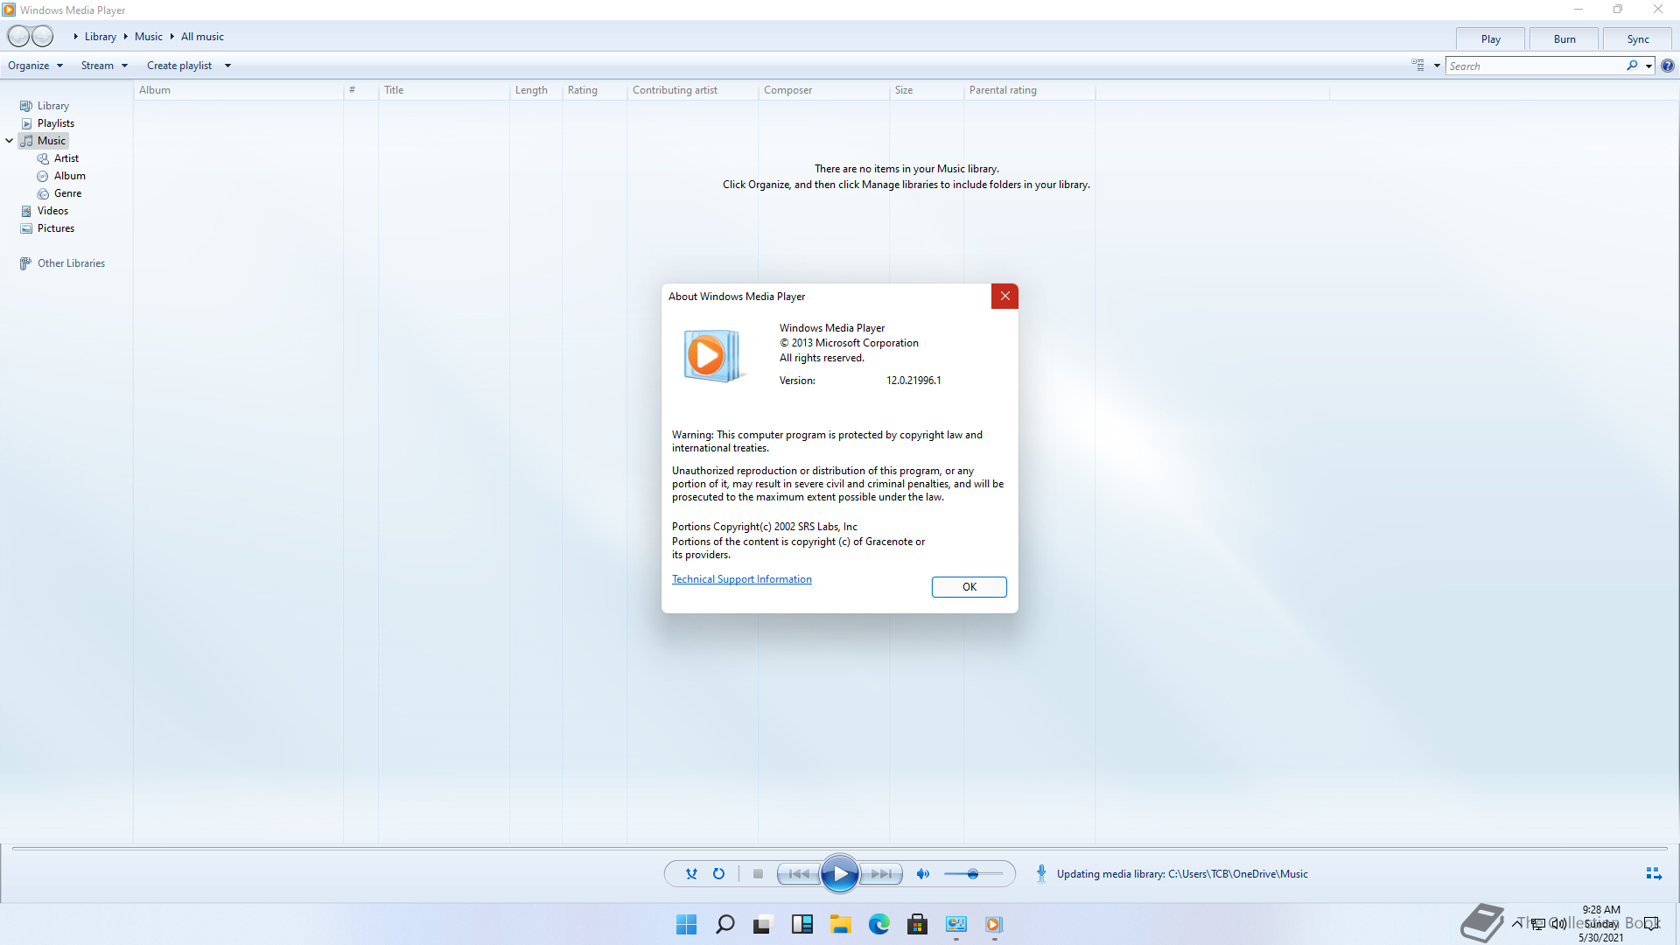Viewport: 1680px width, 945px height.
Task: Expand the View options dropdown arrow
Action: 1437,66
